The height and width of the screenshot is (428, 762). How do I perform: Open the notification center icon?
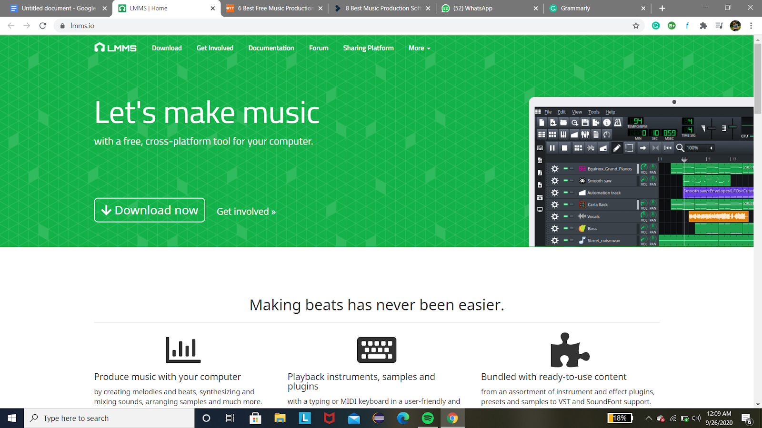[x=746, y=418]
